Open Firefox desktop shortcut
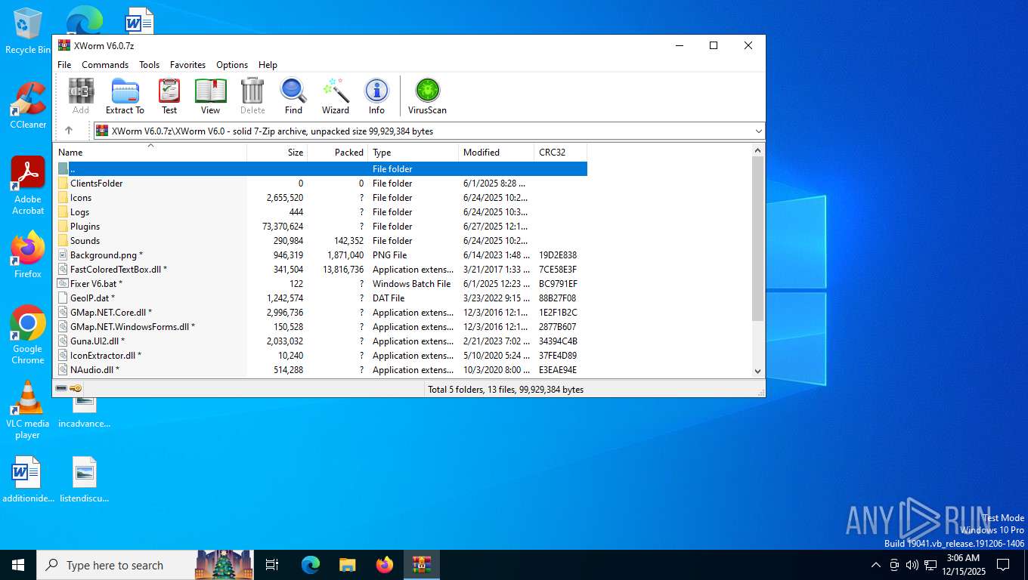Viewport: 1028px width, 580px height. click(x=28, y=255)
